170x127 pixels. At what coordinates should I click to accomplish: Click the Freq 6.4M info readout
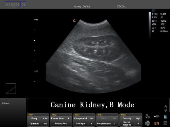click(x=159, y=14)
